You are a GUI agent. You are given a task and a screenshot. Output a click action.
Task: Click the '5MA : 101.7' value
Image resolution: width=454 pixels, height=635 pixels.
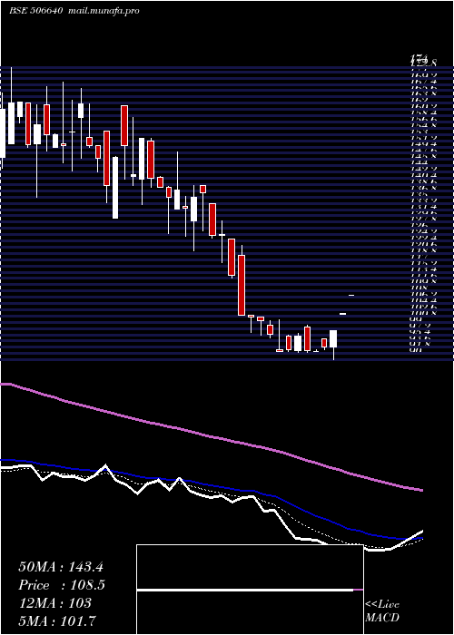tap(57, 620)
